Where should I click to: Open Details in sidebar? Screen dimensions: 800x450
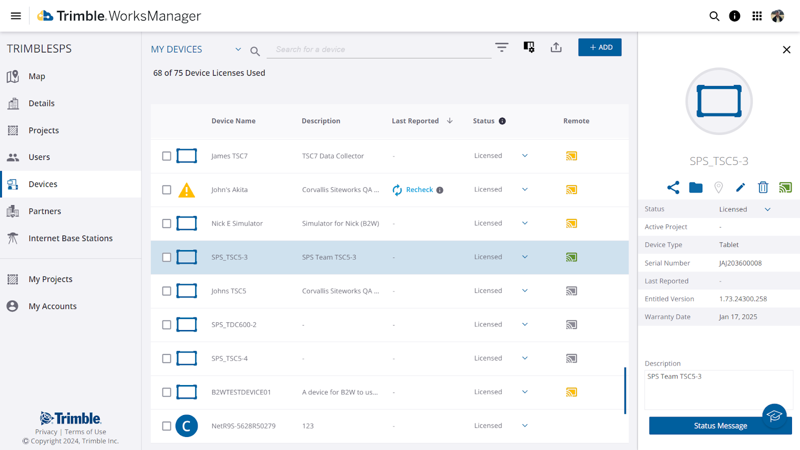coord(70,103)
